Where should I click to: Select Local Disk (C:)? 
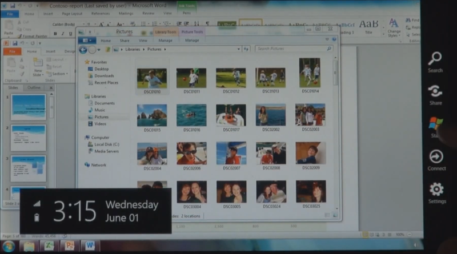[x=103, y=144]
